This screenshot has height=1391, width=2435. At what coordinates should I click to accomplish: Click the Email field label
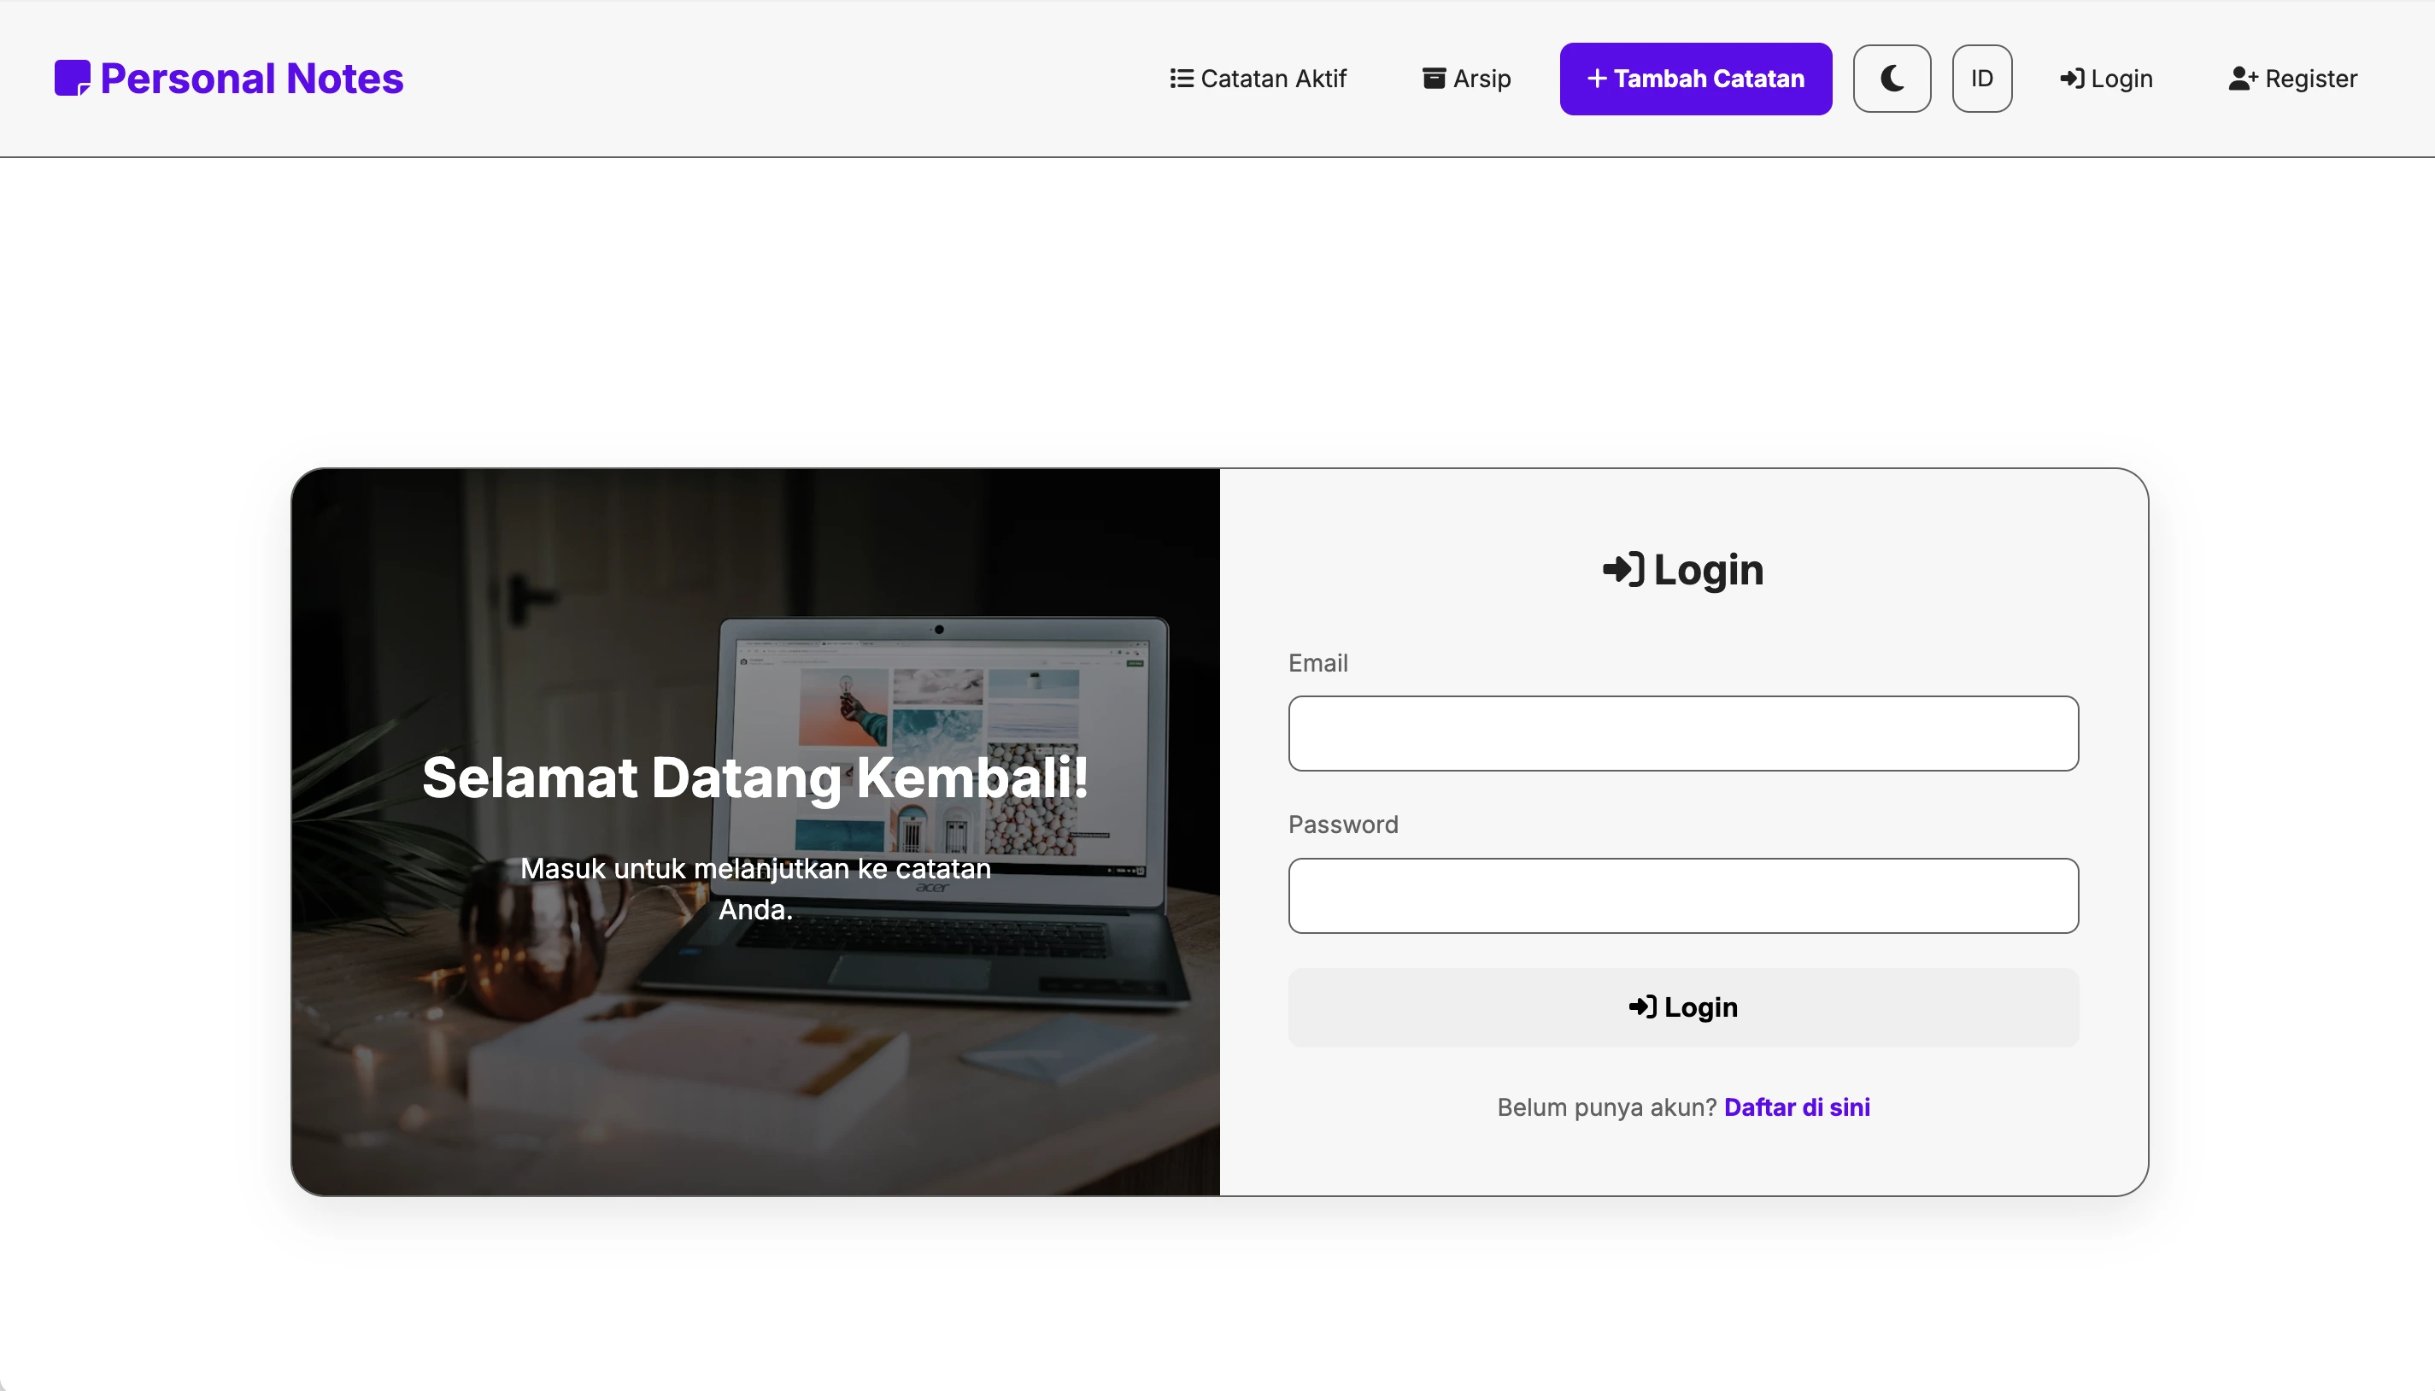point(1318,663)
